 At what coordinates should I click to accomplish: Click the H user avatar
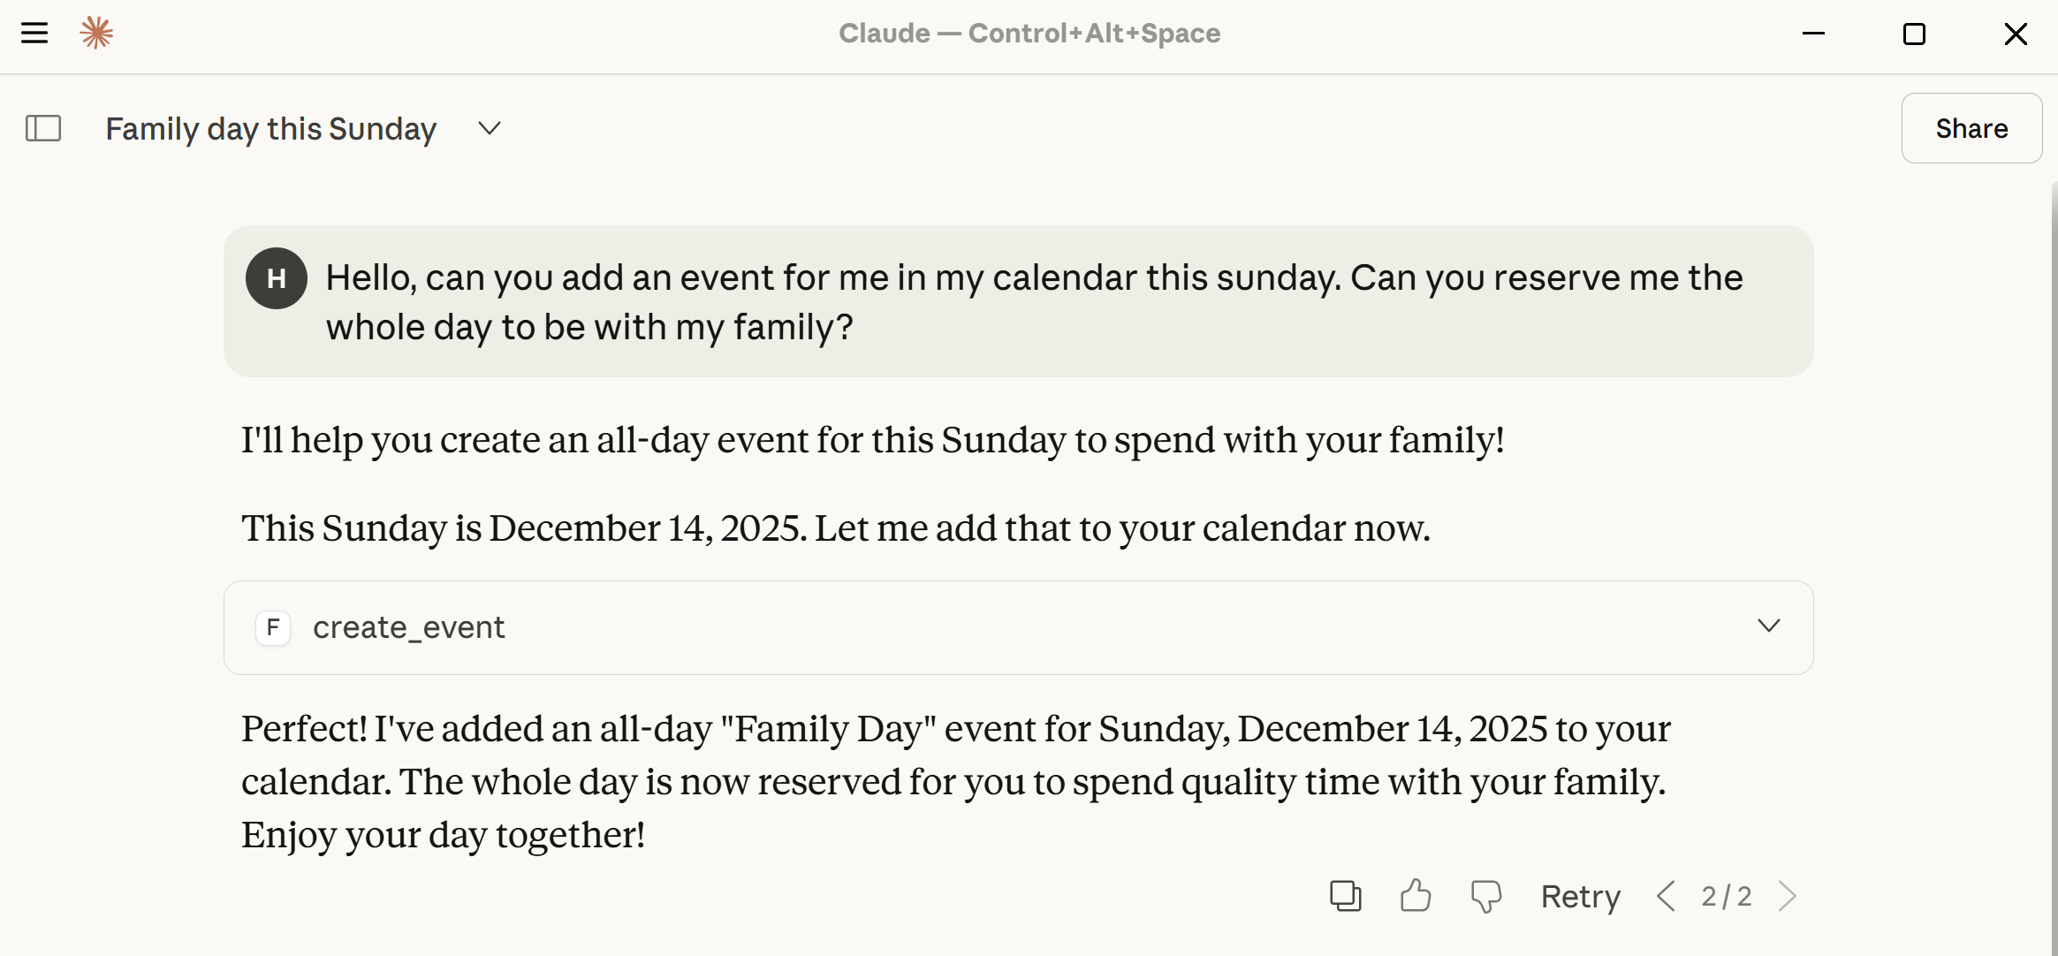[276, 277]
